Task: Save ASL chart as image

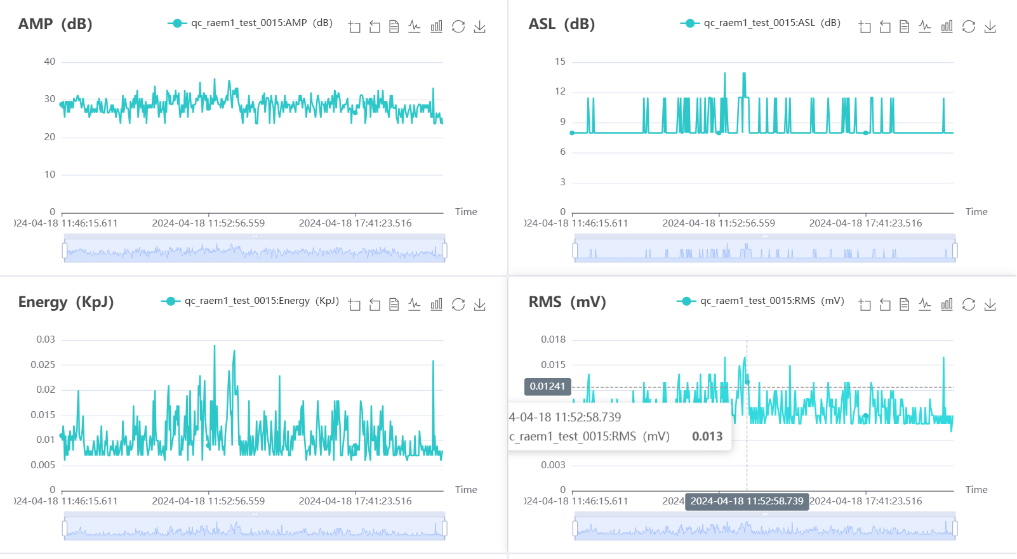Action: (990, 27)
